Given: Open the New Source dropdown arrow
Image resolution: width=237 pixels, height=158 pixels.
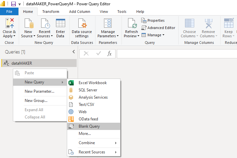Looking at the screenshot, I should pyautogui.click(x=34, y=36).
